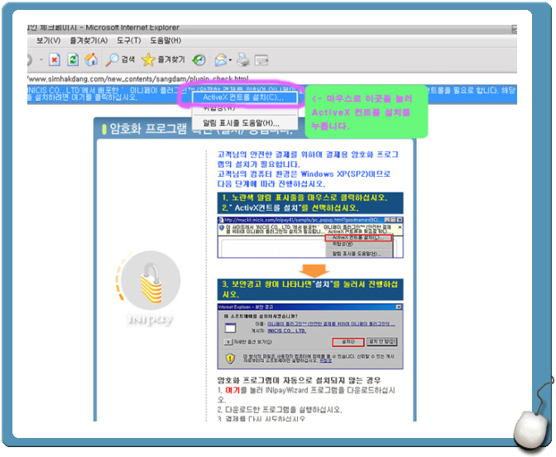Open the History clock icon in toolbar
This screenshot has width=556, height=457.
[x=199, y=60]
